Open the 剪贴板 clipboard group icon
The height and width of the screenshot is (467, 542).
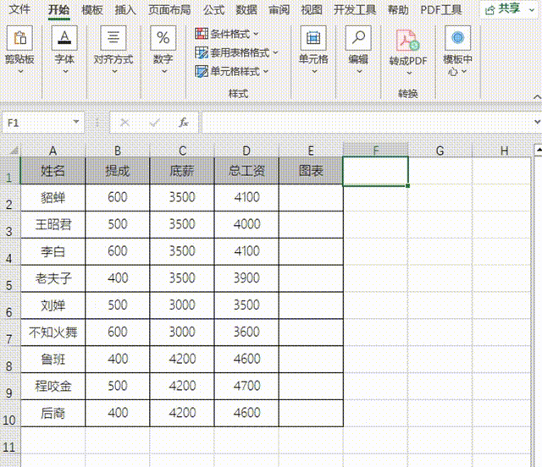click(19, 38)
